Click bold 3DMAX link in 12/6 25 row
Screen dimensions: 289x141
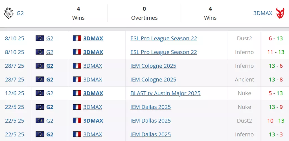tap(93, 93)
